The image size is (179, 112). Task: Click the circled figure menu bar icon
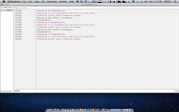point(86,1)
